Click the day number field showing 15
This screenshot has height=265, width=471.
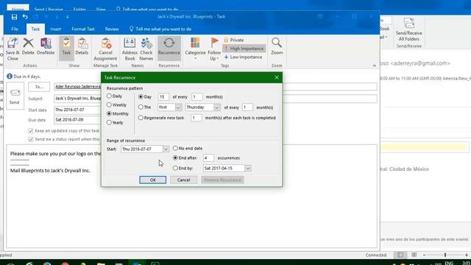pos(163,96)
